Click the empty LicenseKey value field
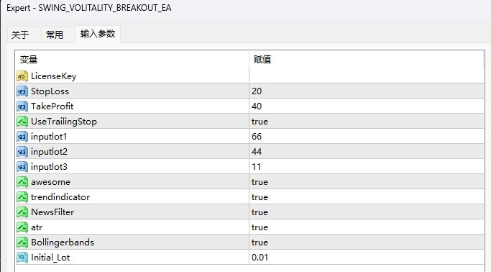Image resolution: width=491 pixels, height=272 pixels. tap(367, 76)
